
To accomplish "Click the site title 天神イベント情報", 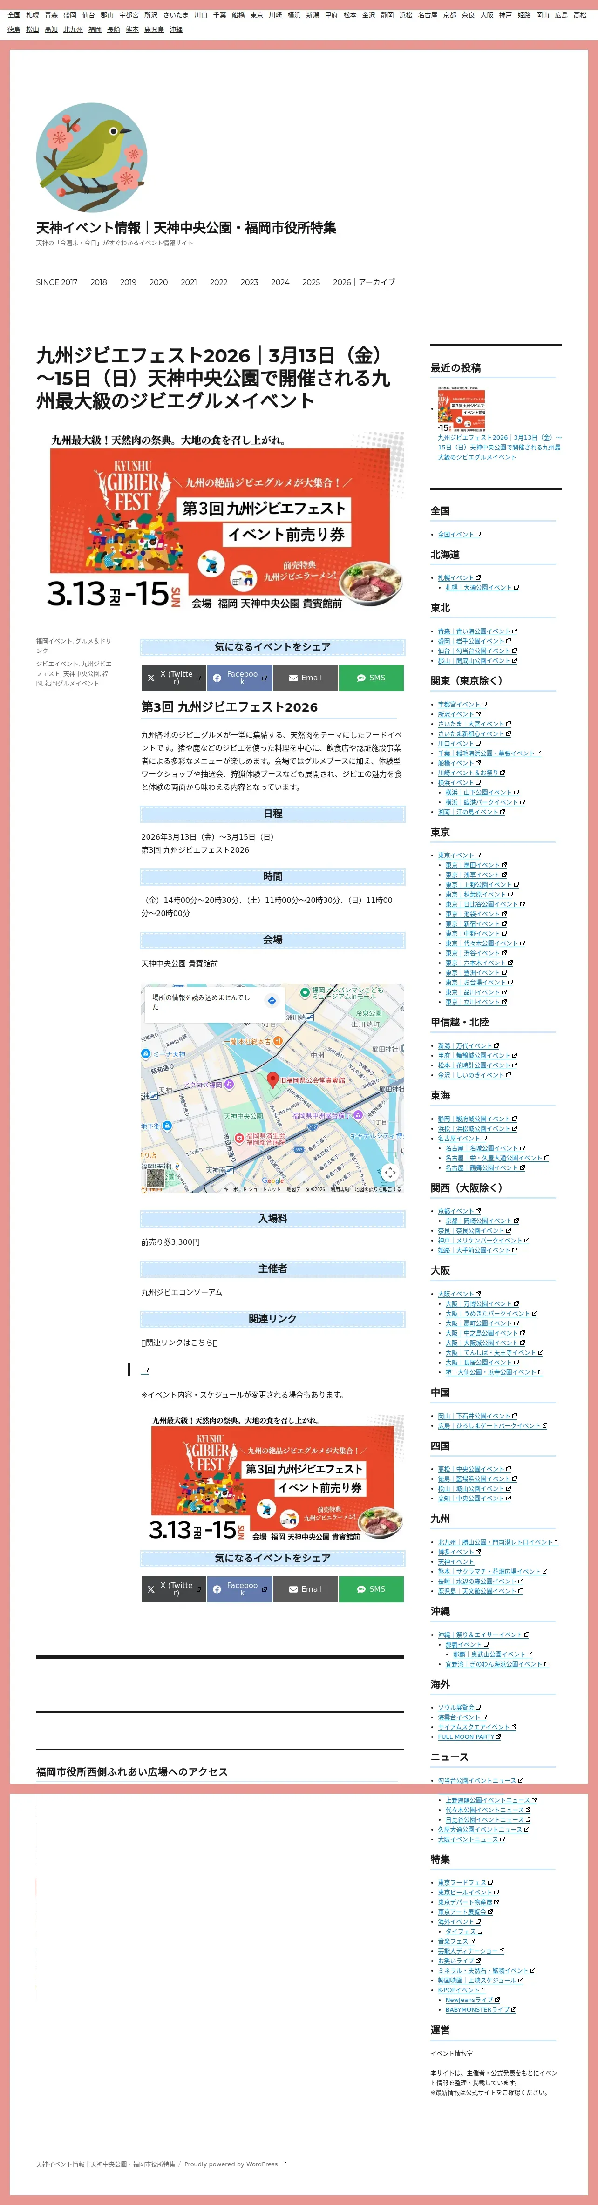I will (186, 228).
